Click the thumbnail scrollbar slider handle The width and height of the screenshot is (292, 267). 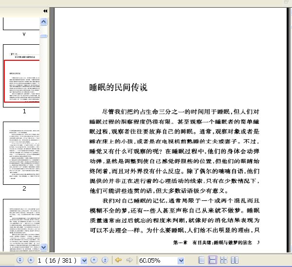[44, 36]
